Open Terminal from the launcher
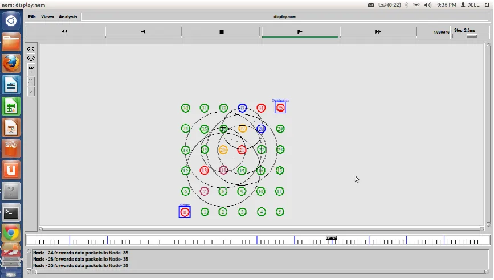 point(11,213)
